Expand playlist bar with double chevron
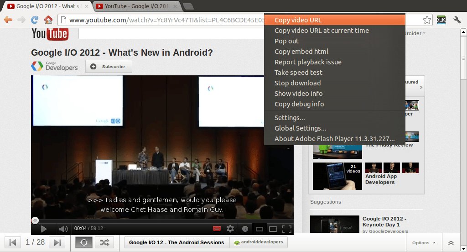Viewport: 467px width, 252px height. tap(451, 243)
